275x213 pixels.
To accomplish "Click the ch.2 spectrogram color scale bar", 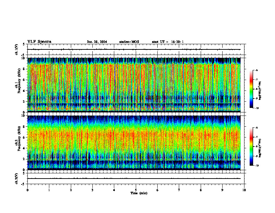I will [251, 147].
